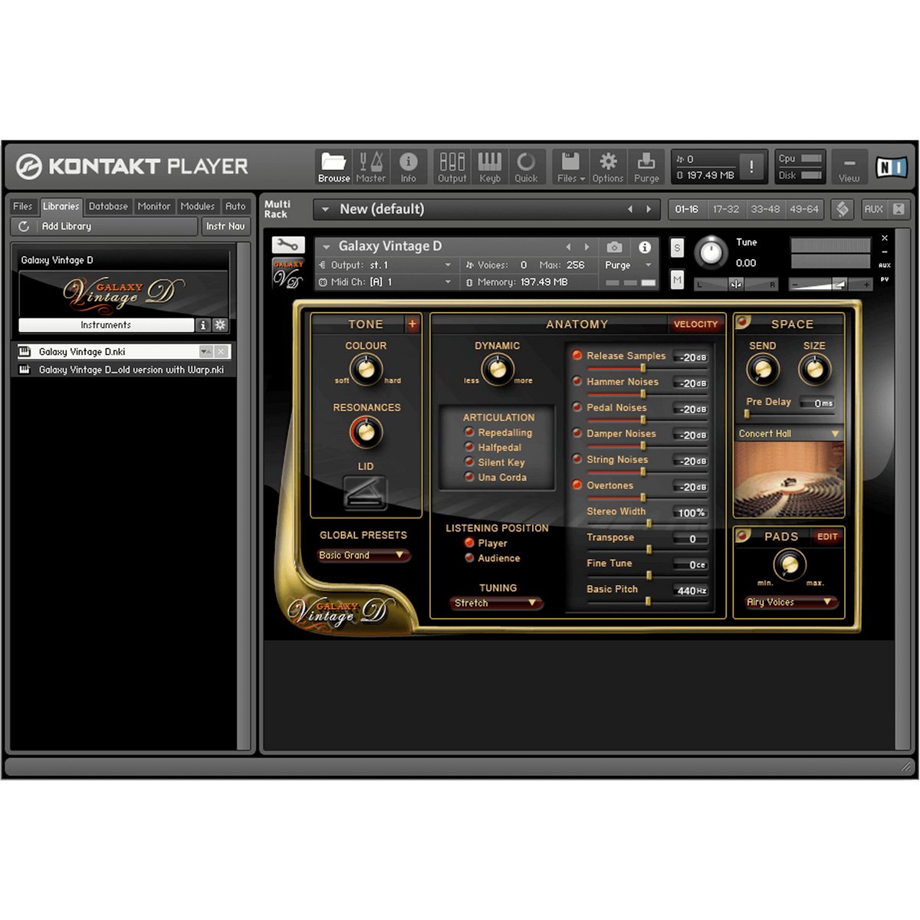The height and width of the screenshot is (920, 920).
Task: Open the Quick load browser
Action: coord(527,166)
